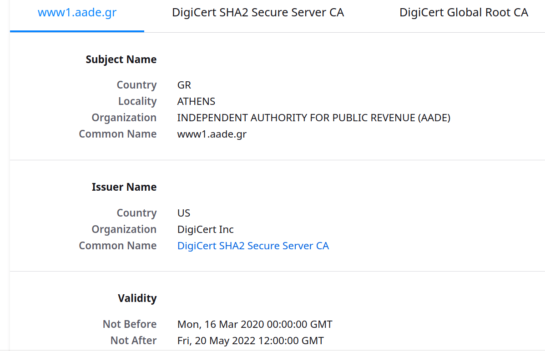Click the Subject Name section heading

[121, 59]
